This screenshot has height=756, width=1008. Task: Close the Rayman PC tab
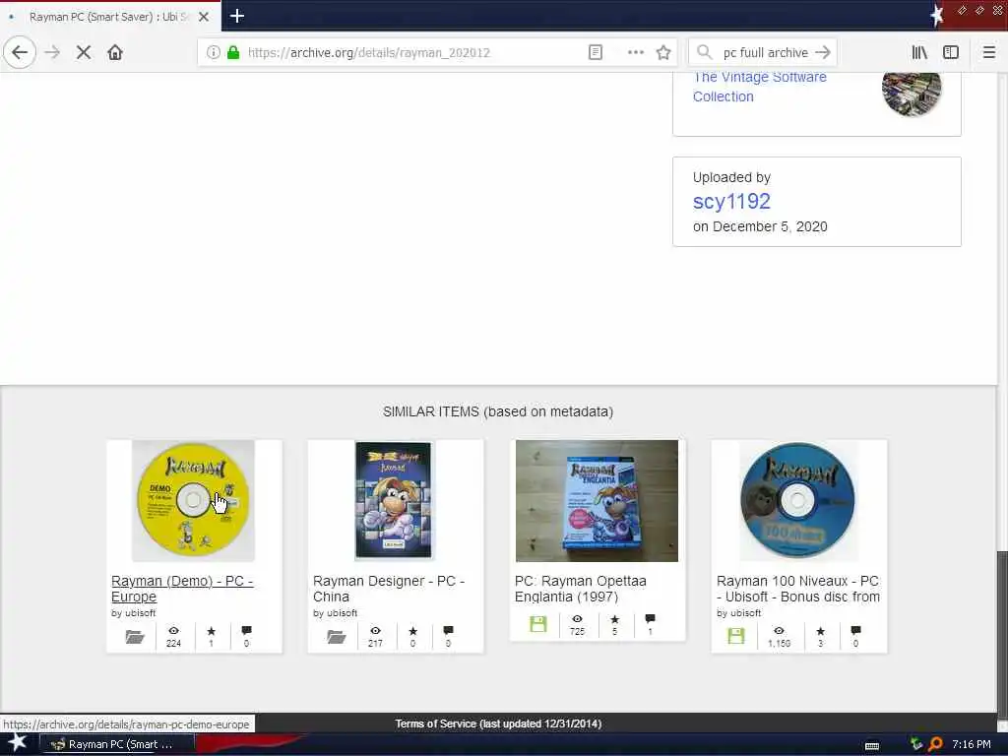coord(204,17)
